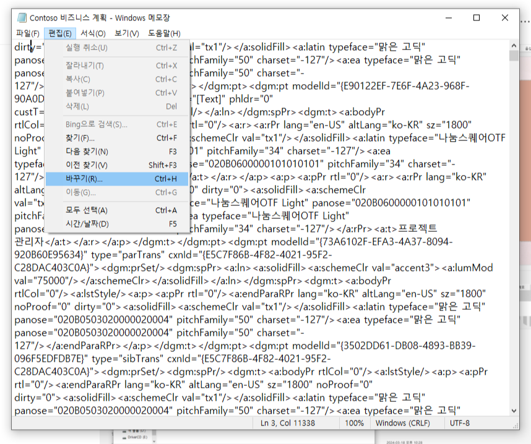
Task: Open 찾기(F)... from the edit menu
Action: 117,138
